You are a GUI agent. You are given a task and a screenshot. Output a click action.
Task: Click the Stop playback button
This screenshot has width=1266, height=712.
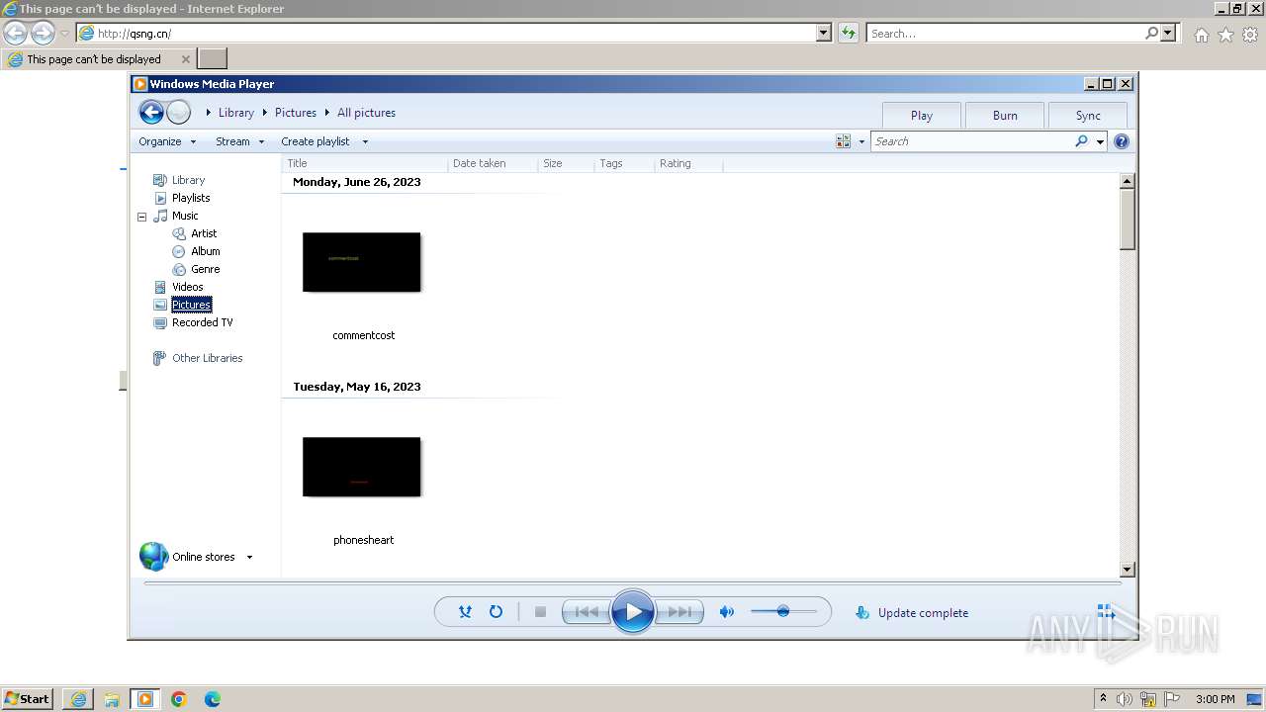coord(540,612)
